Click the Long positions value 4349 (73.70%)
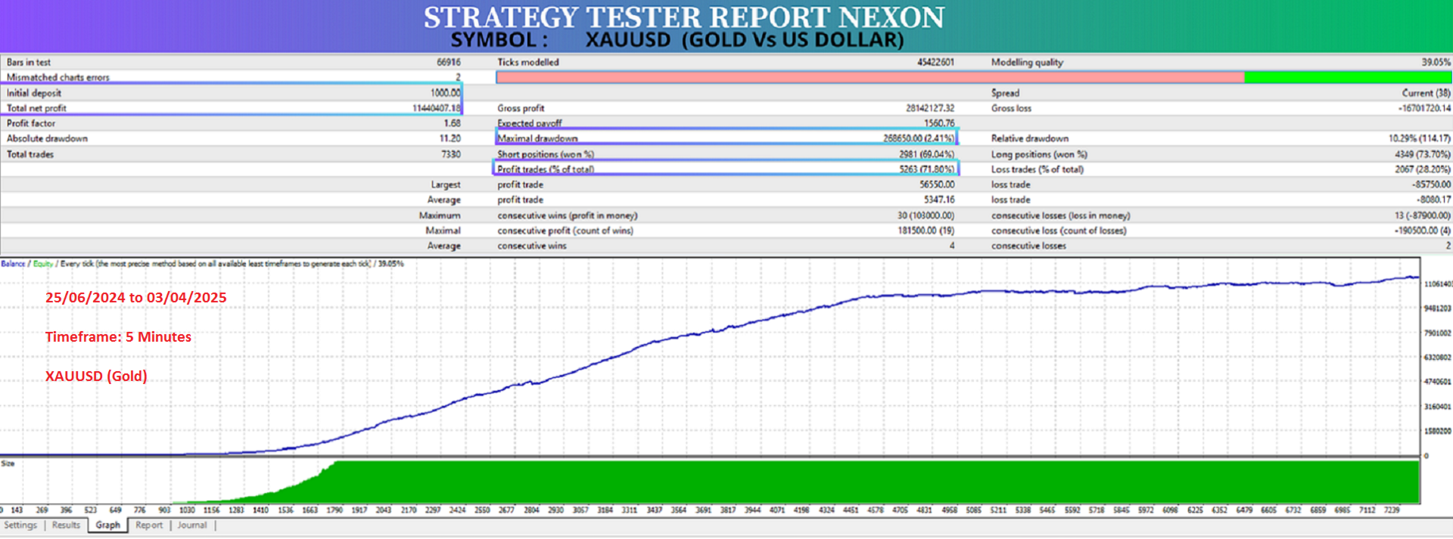The width and height of the screenshot is (1453, 539). (x=1423, y=154)
